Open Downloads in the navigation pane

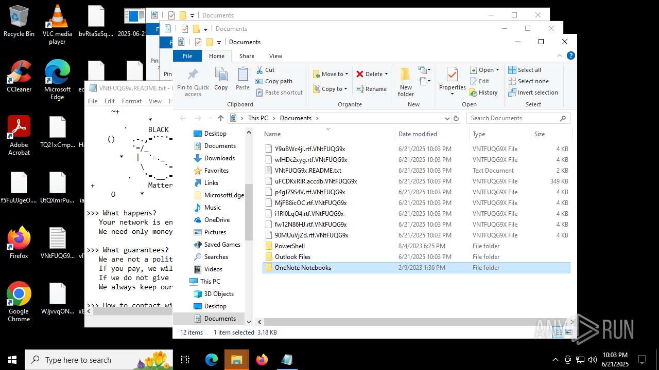coord(219,158)
